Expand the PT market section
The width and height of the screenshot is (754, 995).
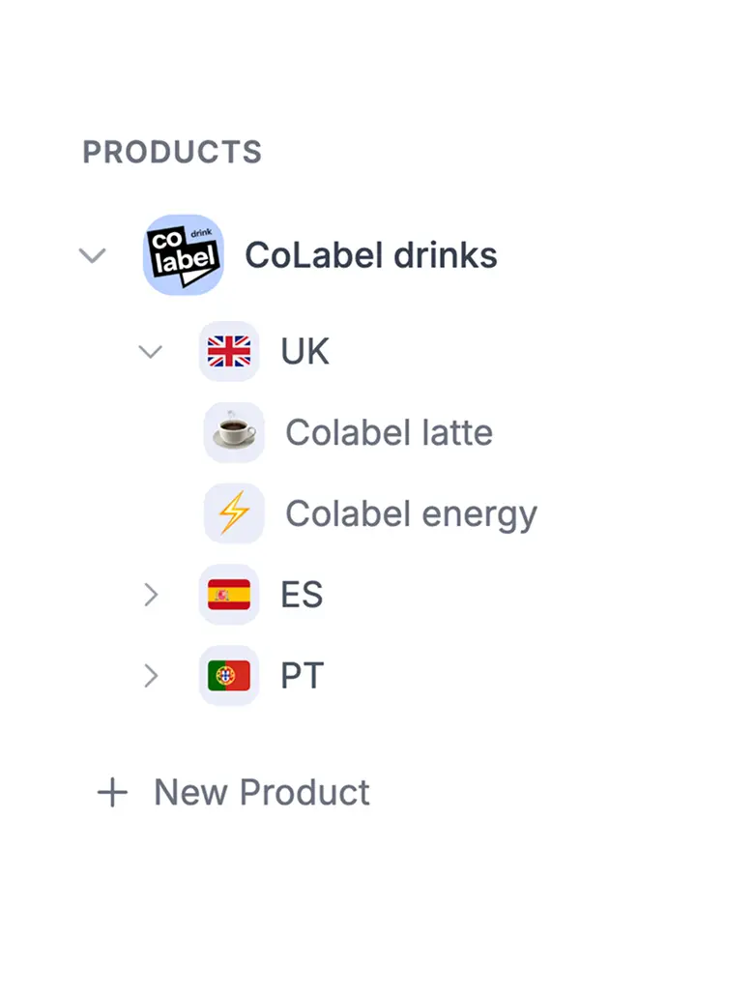click(151, 676)
